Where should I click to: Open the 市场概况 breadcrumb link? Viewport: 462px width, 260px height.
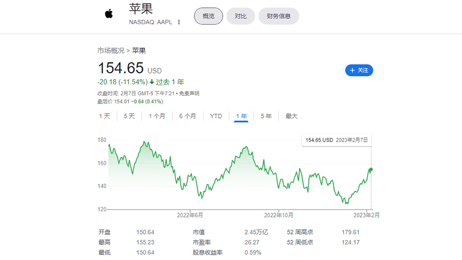111,51
